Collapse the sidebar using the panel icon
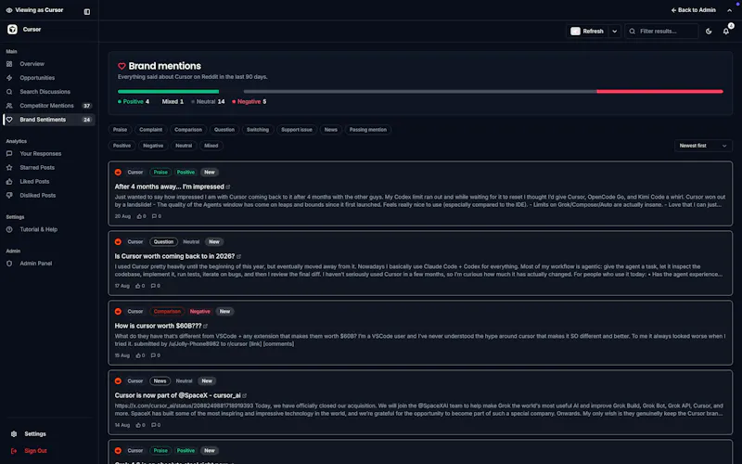The image size is (742, 464). [87, 12]
